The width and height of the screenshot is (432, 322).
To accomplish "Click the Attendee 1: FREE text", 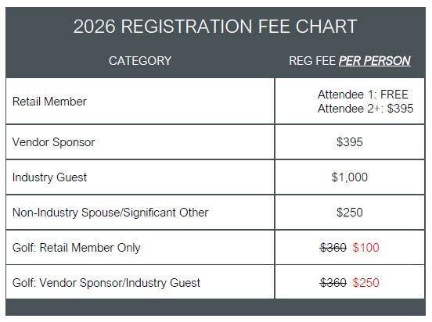I will click(x=363, y=95).
